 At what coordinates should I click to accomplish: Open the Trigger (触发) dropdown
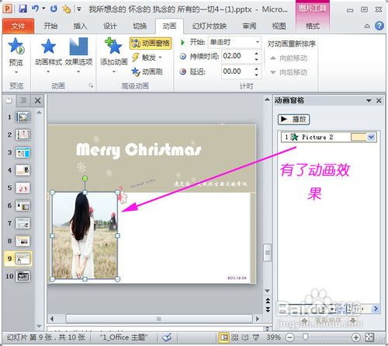click(x=147, y=58)
